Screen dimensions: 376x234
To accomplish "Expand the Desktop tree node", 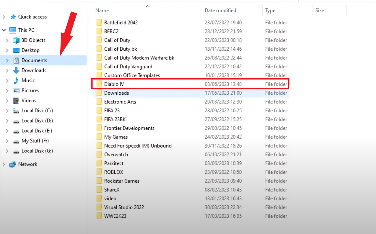I will point(7,50).
